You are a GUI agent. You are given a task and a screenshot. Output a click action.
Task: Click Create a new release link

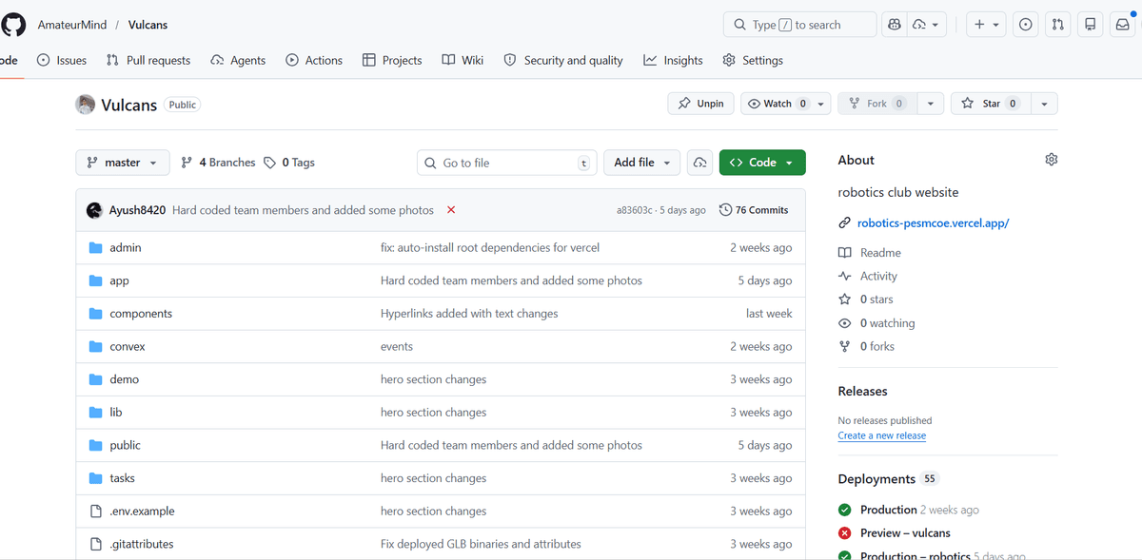coord(881,435)
